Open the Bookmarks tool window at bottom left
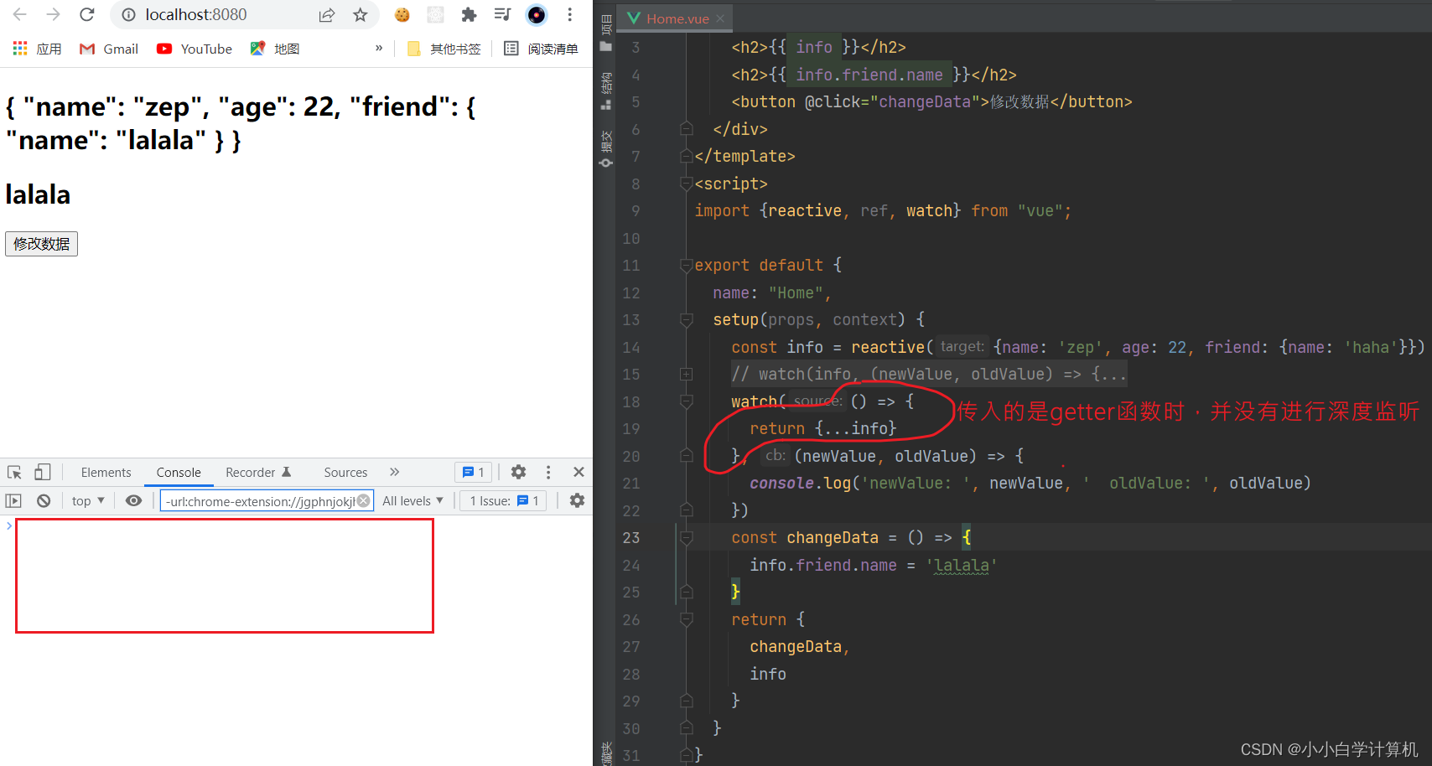The image size is (1432, 766). click(606, 753)
